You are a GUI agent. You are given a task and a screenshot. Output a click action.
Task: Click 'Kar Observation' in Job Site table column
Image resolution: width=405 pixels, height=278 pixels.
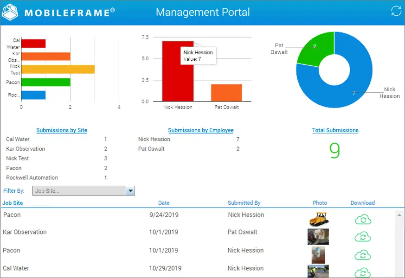(x=25, y=232)
